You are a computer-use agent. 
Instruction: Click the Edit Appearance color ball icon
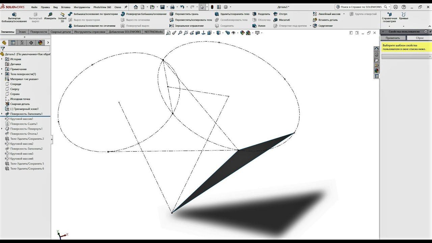click(242, 33)
